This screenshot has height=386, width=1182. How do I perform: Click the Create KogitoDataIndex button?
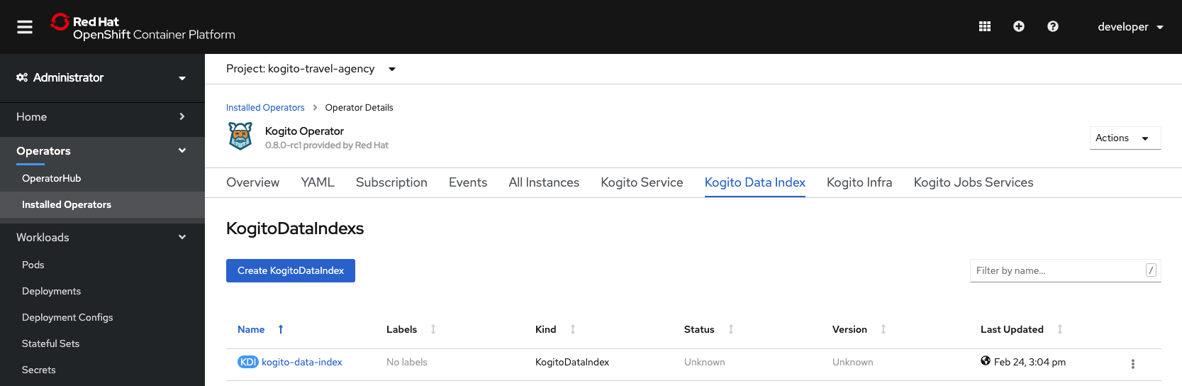point(291,270)
